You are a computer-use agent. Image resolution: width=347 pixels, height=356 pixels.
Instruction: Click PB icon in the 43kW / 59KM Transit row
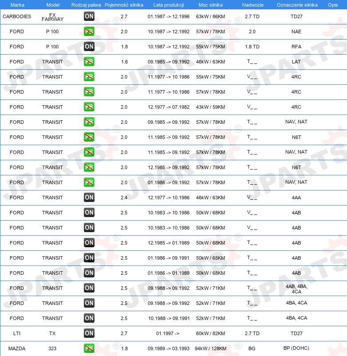click(x=89, y=107)
